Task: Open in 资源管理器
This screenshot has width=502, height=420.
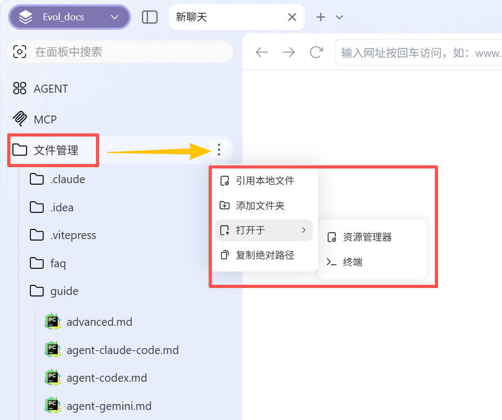Action: [x=367, y=237]
